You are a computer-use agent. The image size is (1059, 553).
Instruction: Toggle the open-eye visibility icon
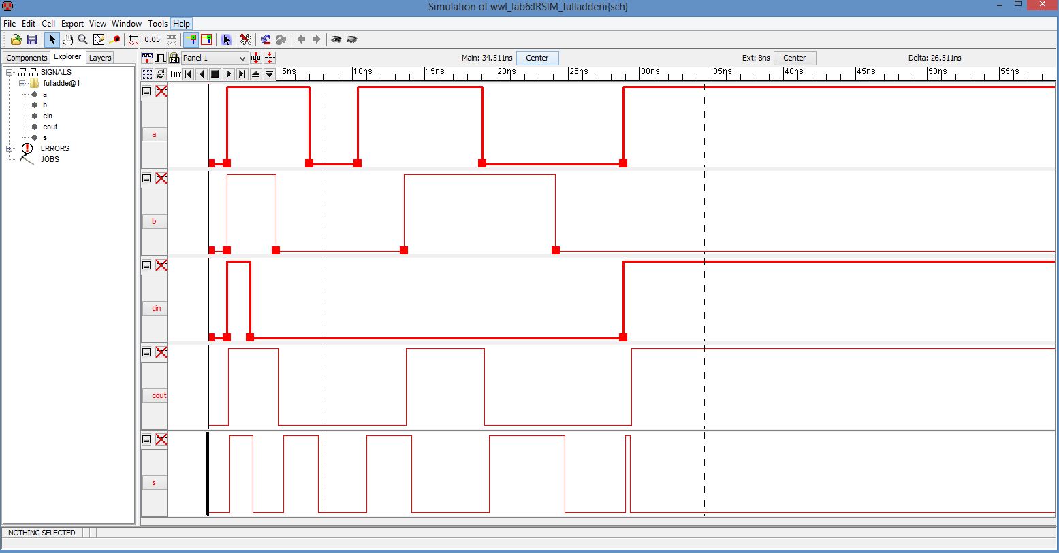[336, 39]
